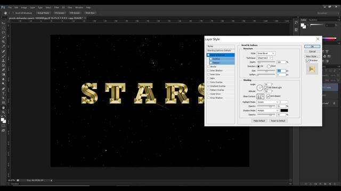Open the Highlight Mode dropdown
341x191 pixels.
(x=268, y=102)
